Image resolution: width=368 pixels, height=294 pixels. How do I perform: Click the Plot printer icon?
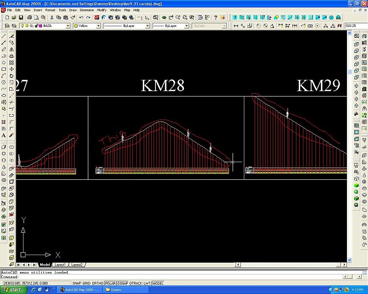(x=29, y=17)
